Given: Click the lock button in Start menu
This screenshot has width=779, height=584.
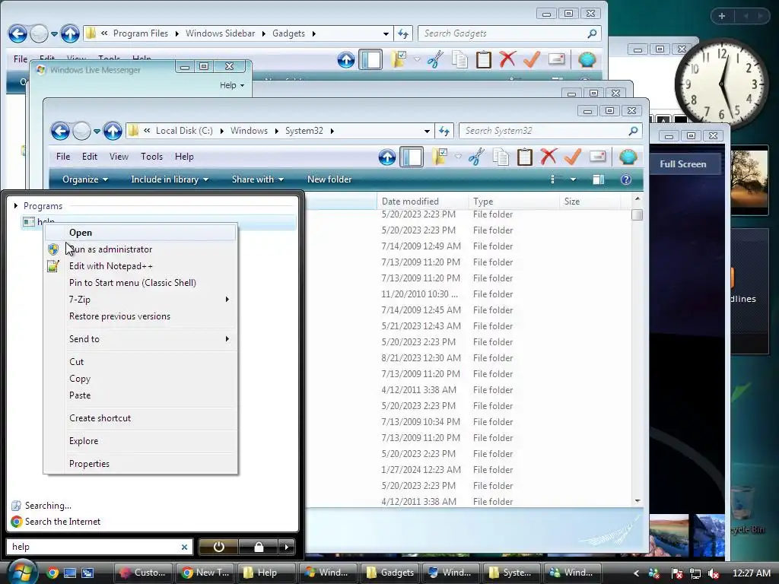Looking at the screenshot, I should point(259,547).
